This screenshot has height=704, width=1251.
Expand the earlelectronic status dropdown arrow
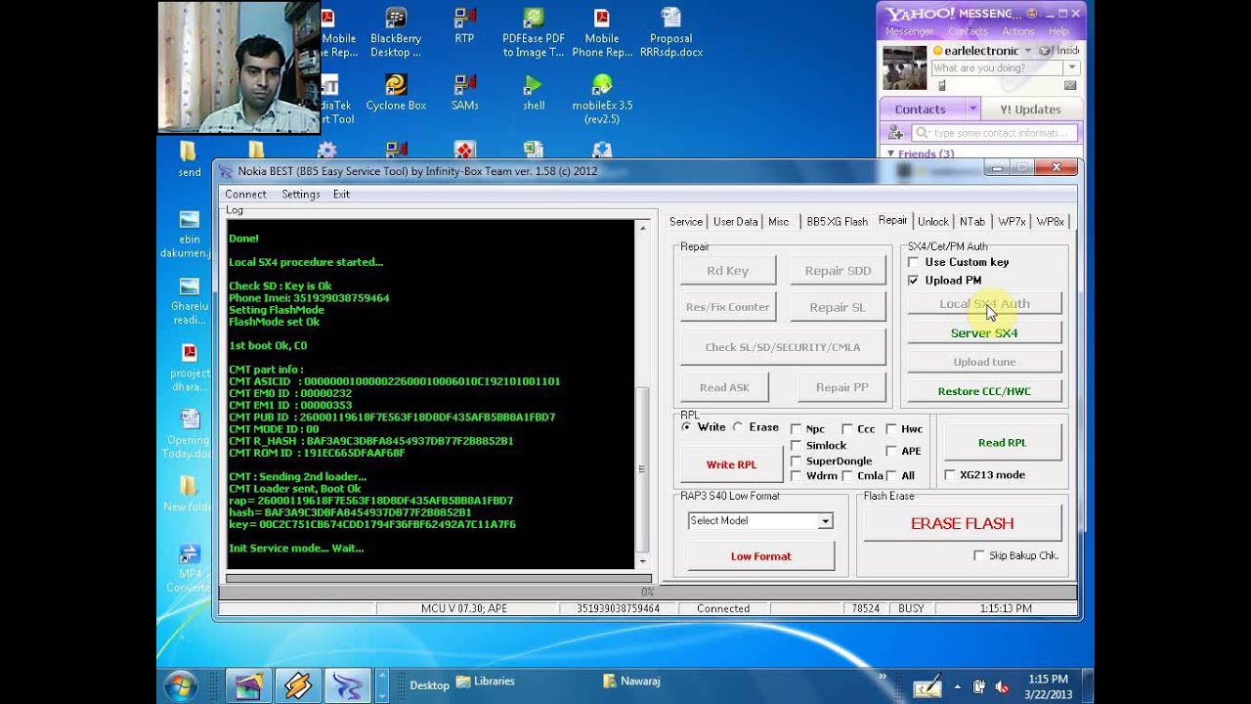(1028, 51)
